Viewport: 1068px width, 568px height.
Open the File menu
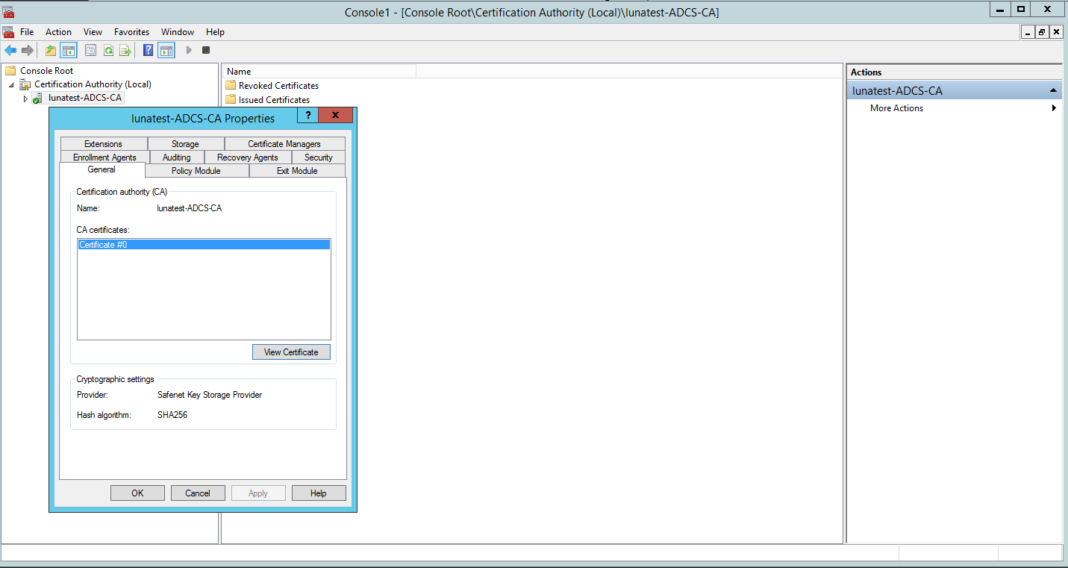pyautogui.click(x=27, y=32)
